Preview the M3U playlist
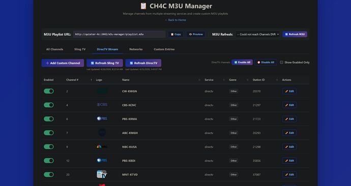The image size is (351, 186). point(196,34)
